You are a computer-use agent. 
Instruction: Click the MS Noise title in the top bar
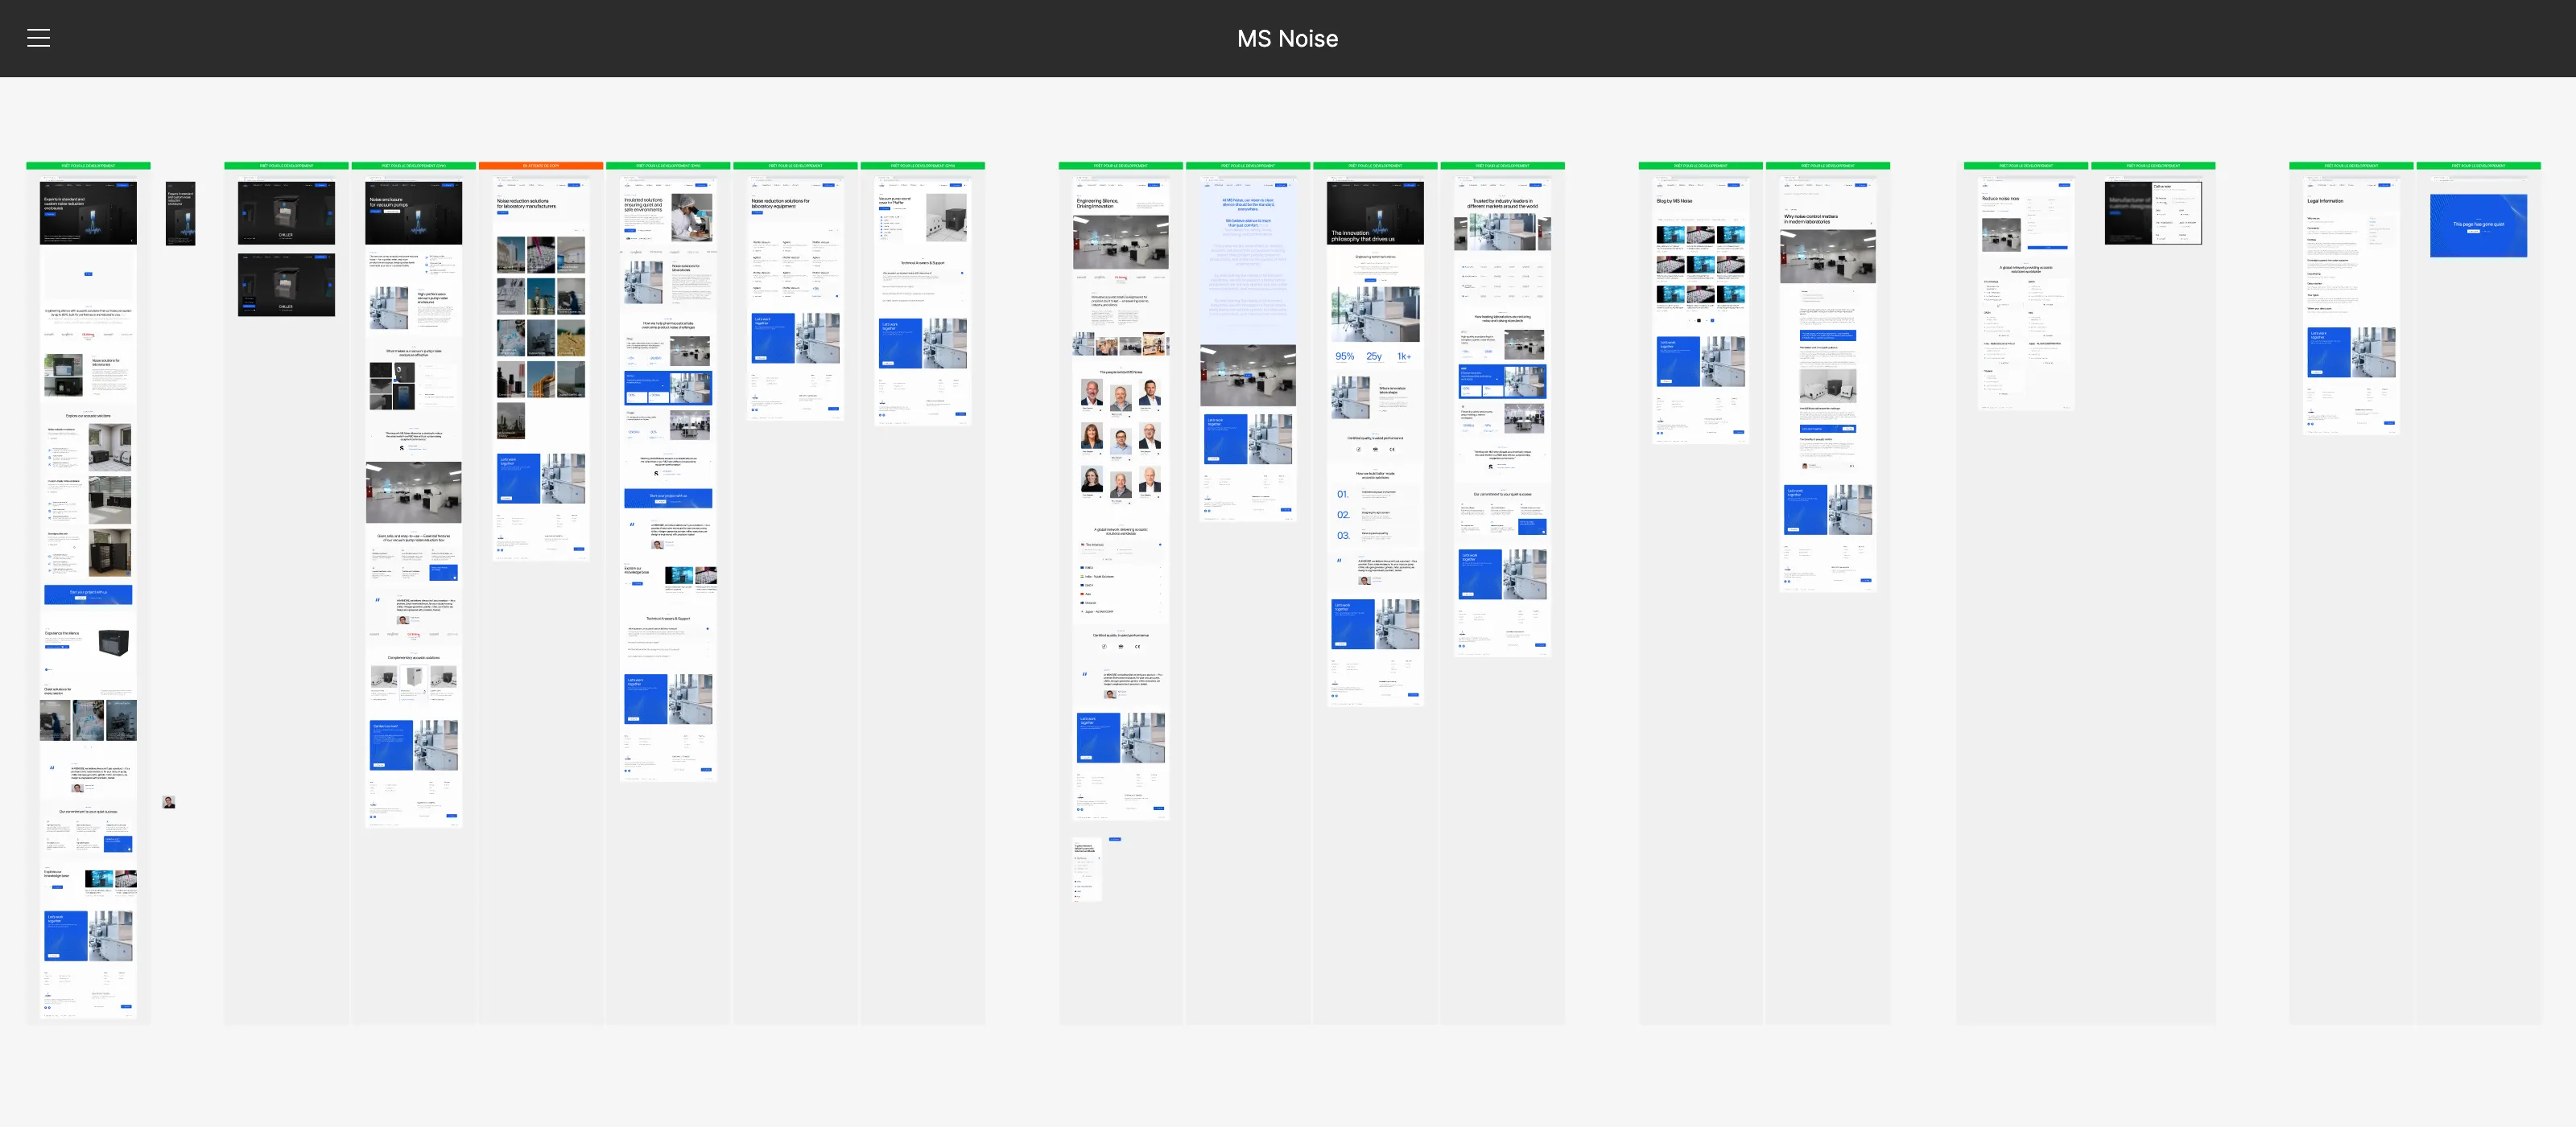1288,38
